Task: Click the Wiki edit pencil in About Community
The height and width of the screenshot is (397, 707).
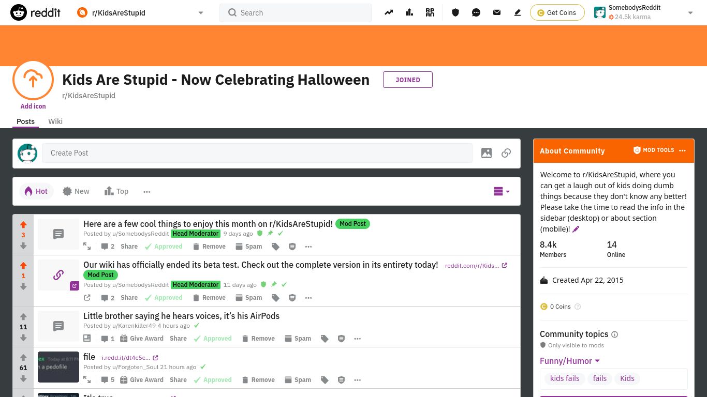Action: (x=576, y=229)
